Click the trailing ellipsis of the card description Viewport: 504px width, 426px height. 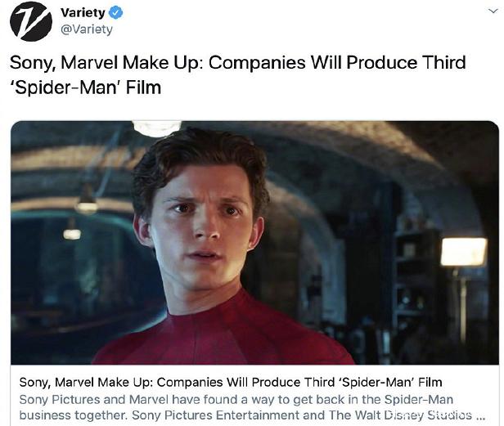(480, 416)
